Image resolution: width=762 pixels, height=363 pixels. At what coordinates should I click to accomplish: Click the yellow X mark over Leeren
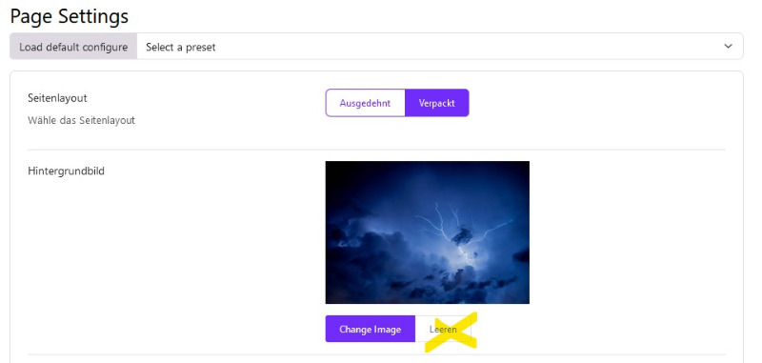(451, 332)
